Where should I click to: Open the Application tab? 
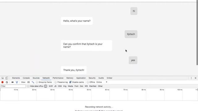pyautogui.click(x=81, y=78)
